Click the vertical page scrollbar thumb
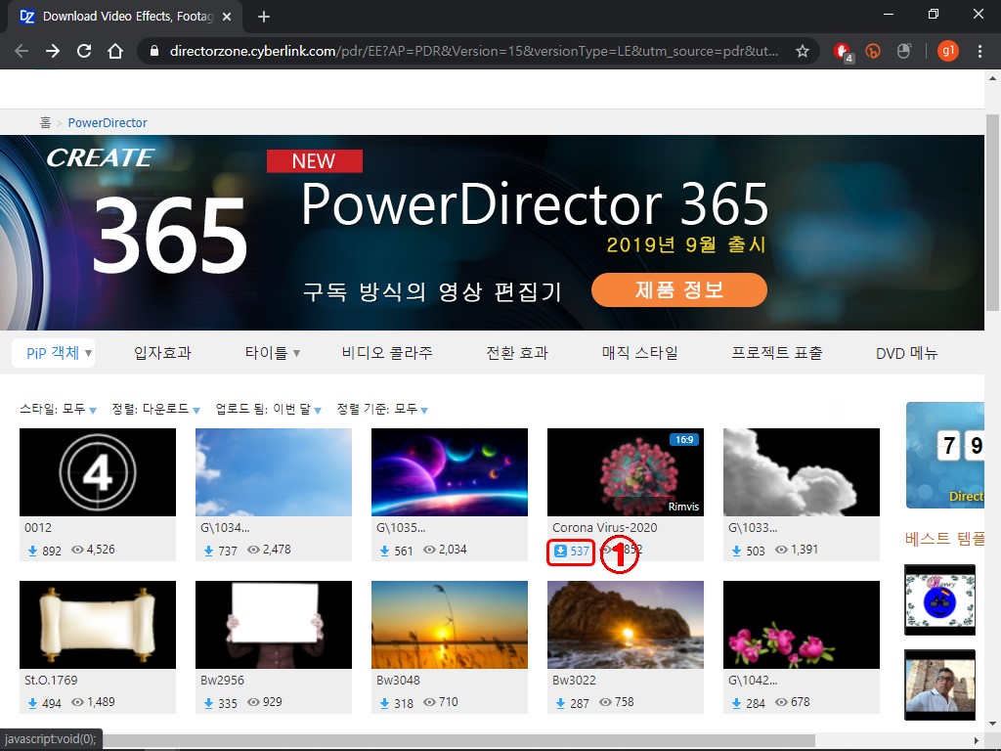Image resolution: width=1001 pixels, height=751 pixels. [992, 211]
